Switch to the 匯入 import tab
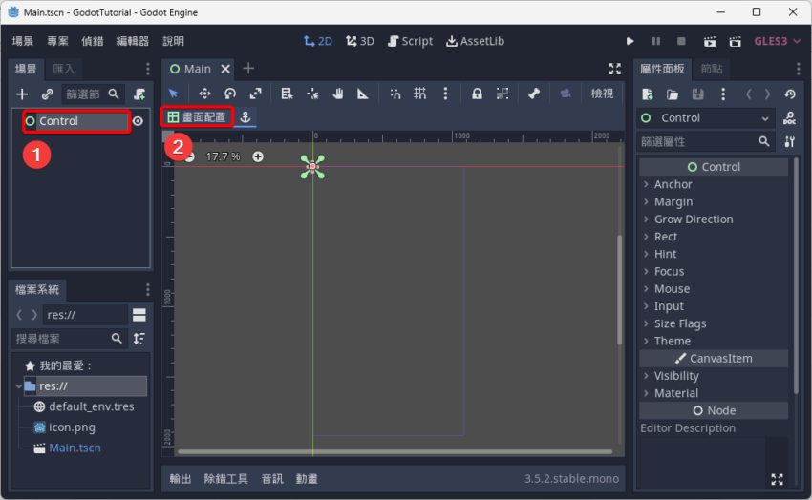The height and width of the screenshot is (500, 812). click(x=64, y=69)
